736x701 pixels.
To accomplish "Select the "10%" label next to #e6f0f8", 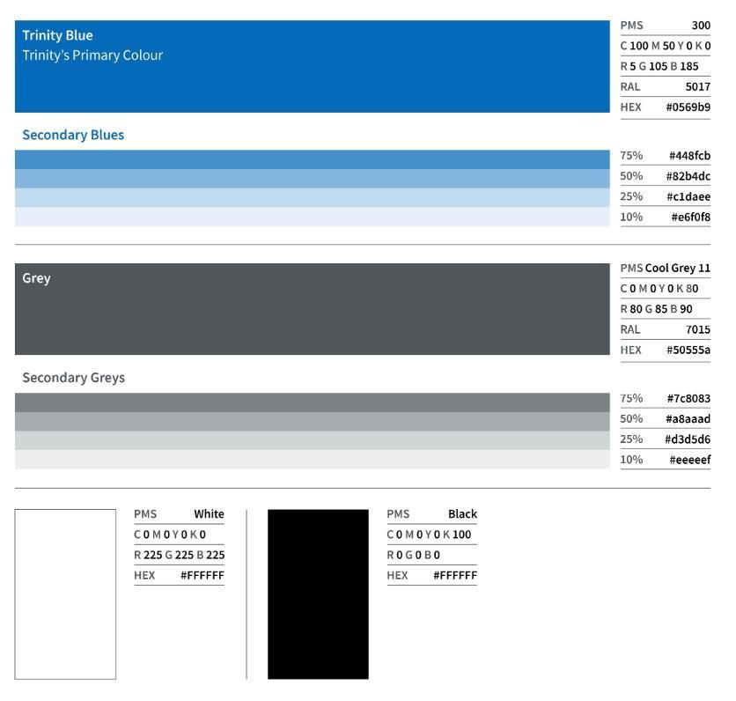I will tap(631, 217).
